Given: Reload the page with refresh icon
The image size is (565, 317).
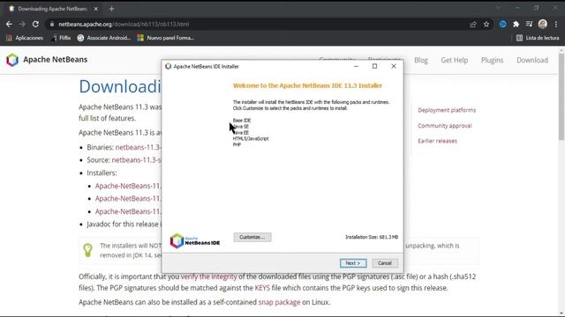Looking at the screenshot, I should 35,24.
